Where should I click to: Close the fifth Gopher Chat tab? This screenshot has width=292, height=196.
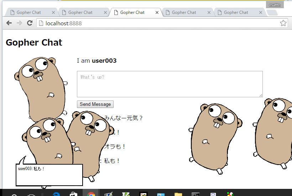click(261, 12)
